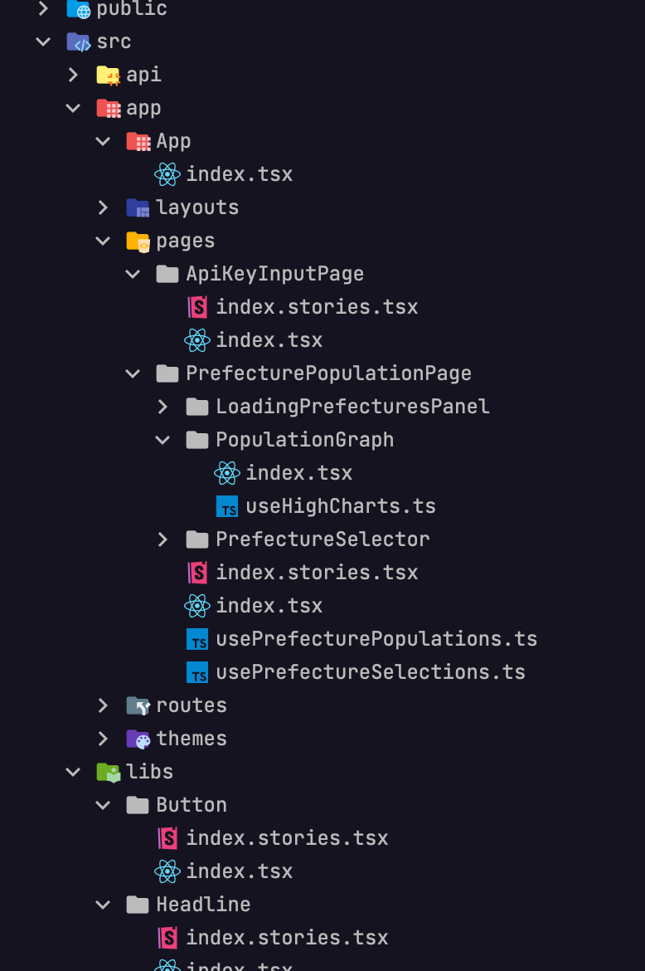The width and height of the screenshot is (645, 971).
Task: Click the layouts folder icon
Action: (x=138, y=207)
